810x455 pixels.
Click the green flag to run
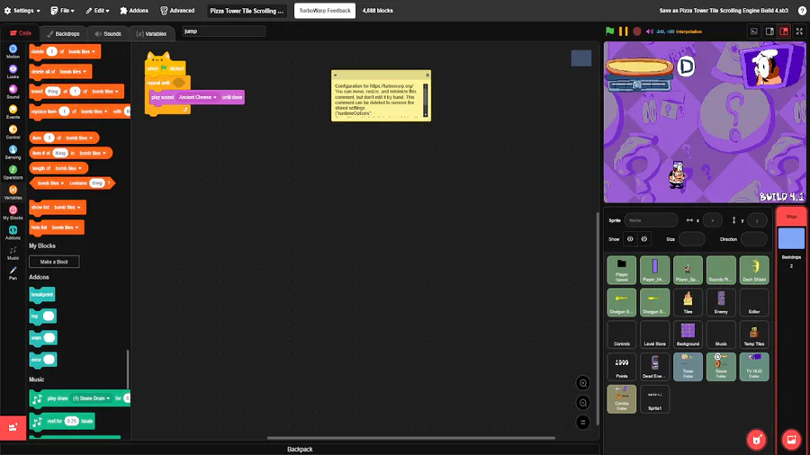pyautogui.click(x=609, y=31)
